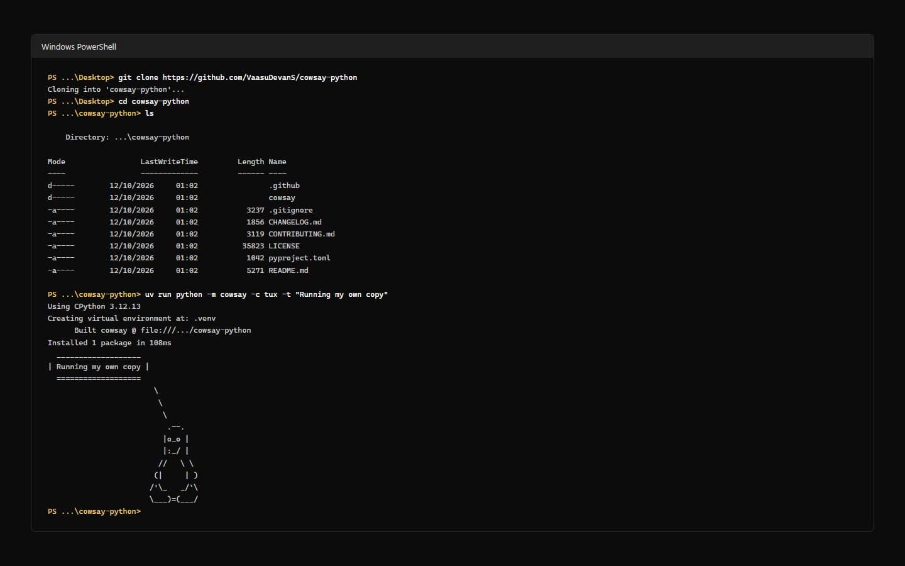Click the "Creating virtual environment at: .venv" line

click(x=131, y=318)
